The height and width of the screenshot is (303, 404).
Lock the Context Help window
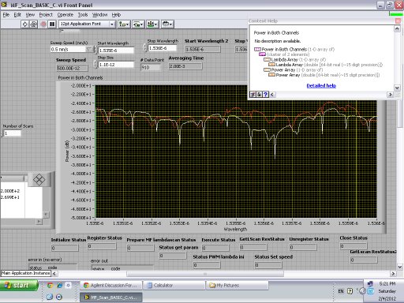pos(259,95)
